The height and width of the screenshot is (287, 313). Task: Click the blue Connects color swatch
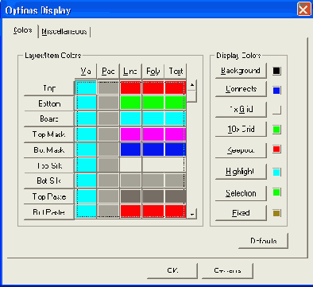pos(276,91)
